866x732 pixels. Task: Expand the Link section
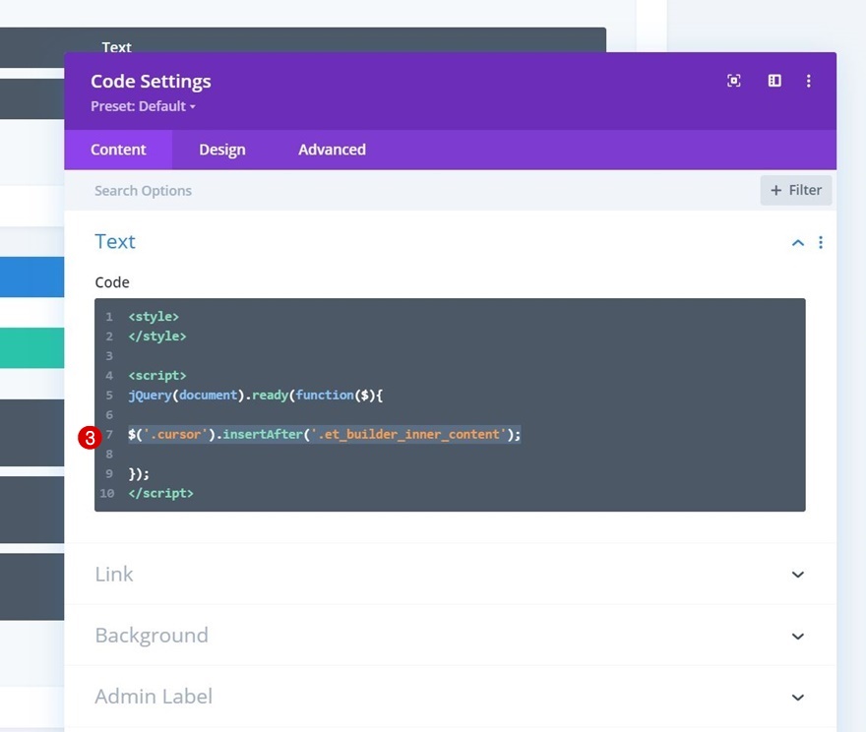click(798, 575)
